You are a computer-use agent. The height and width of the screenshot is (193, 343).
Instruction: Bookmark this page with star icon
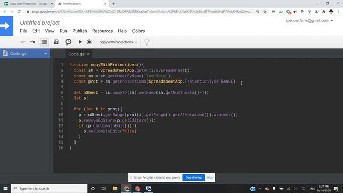pos(265,12)
